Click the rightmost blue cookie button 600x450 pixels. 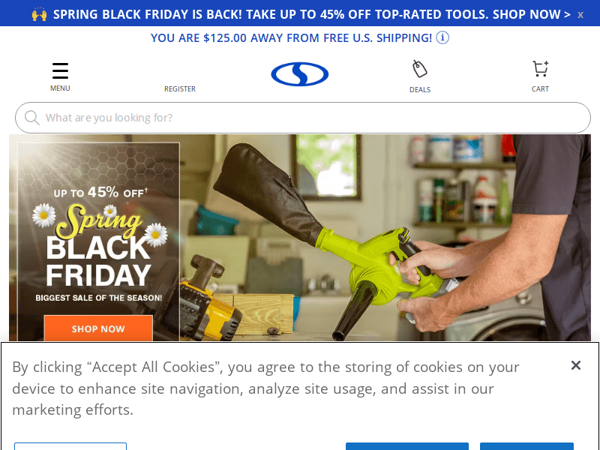click(x=527, y=446)
